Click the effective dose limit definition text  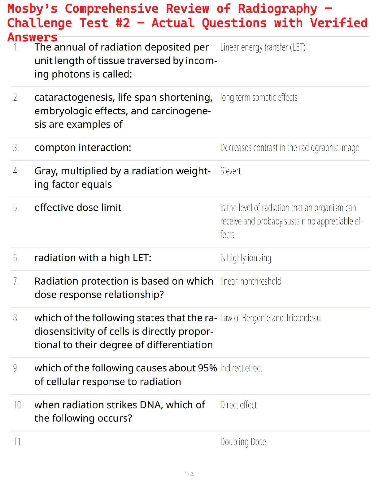tap(291, 221)
